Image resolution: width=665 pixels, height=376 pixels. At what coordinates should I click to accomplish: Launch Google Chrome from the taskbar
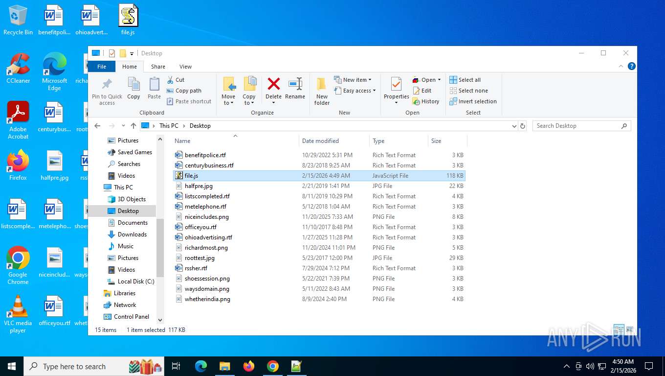(273, 366)
